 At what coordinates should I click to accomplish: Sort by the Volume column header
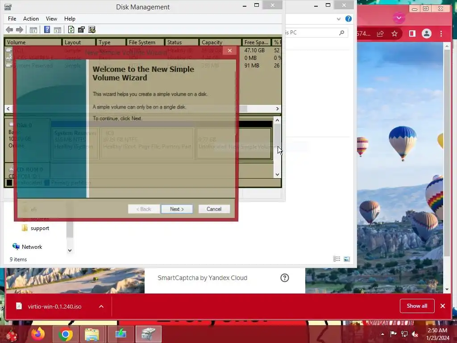33,42
